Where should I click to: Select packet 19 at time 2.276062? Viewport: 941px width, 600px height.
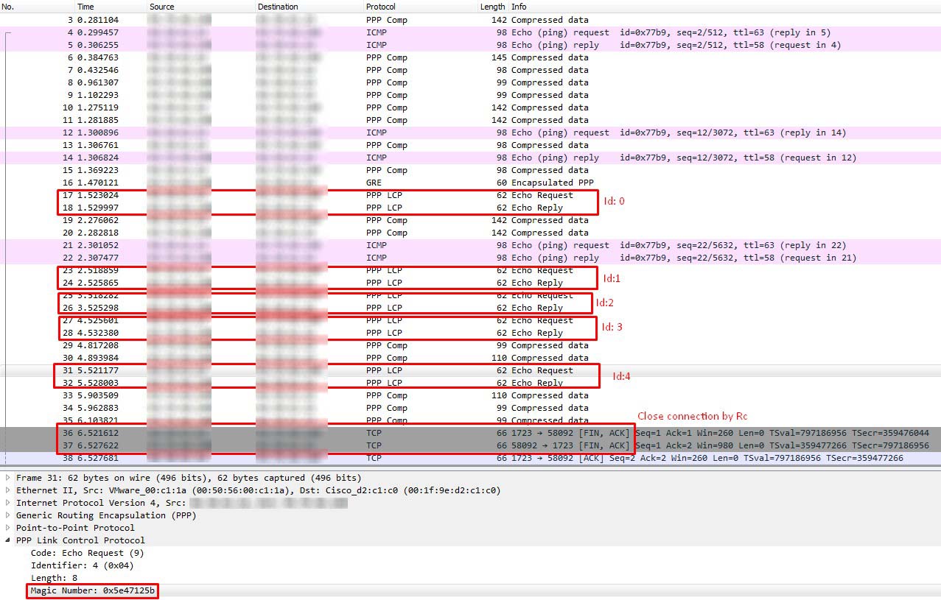tap(470, 220)
